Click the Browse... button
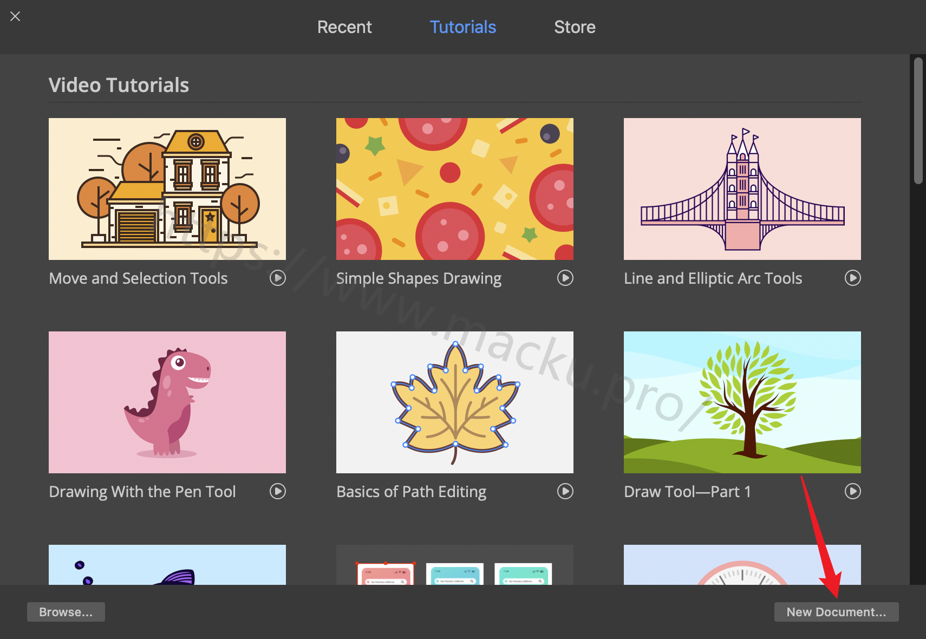Image resolution: width=926 pixels, height=639 pixels. [66, 612]
